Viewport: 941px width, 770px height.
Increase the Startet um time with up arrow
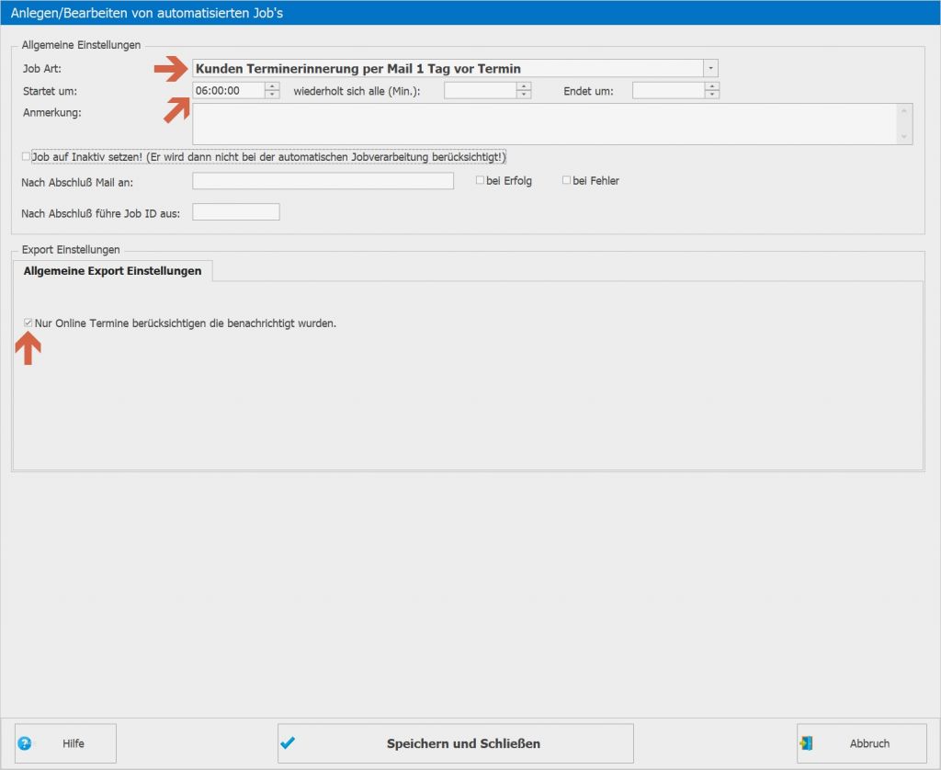(x=272, y=86)
